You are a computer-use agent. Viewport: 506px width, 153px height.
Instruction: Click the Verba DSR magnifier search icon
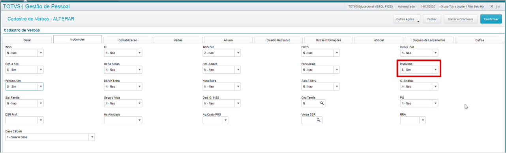pyautogui.click(x=318, y=120)
